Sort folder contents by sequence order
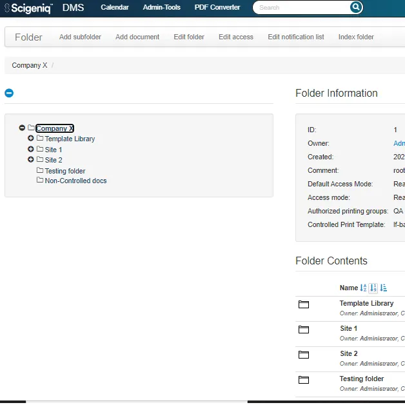 384,288
